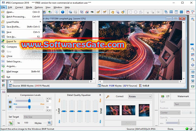Screen dimensions: 196x131
Task: Click the Source: [3641x4550]x24 JPEG status
Action: 141,129
